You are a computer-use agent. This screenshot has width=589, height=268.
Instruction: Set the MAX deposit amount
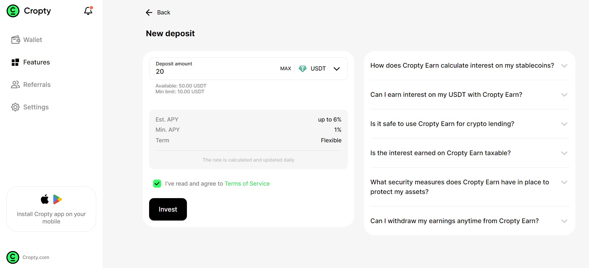point(286,69)
